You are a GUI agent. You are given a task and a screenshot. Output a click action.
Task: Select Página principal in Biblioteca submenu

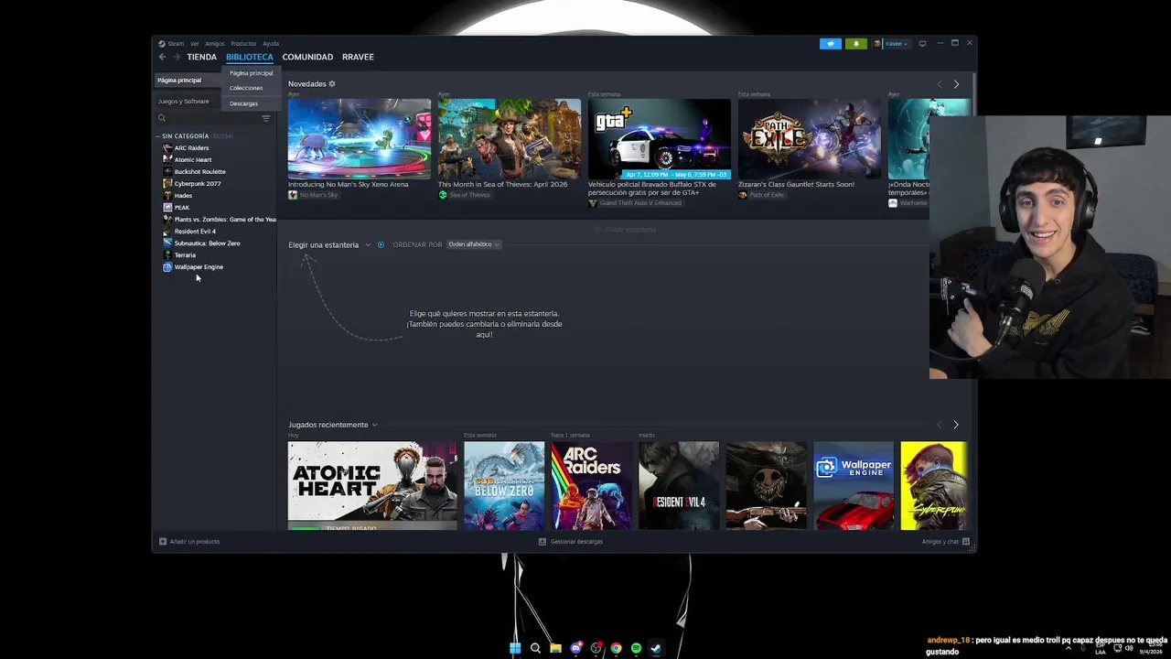pyautogui.click(x=251, y=73)
